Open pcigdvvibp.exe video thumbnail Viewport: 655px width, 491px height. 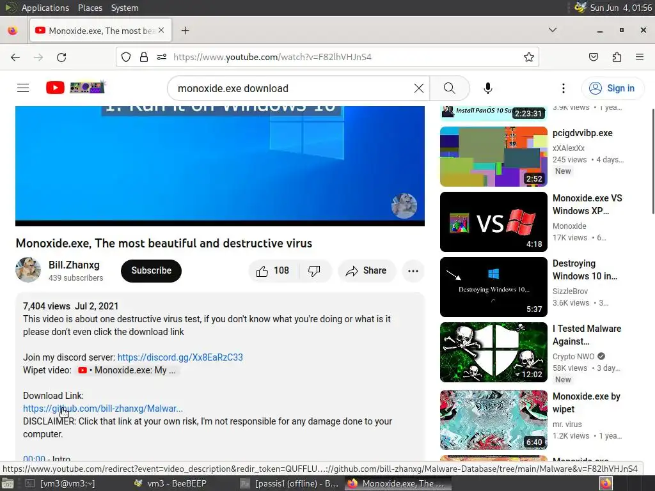[493, 157]
